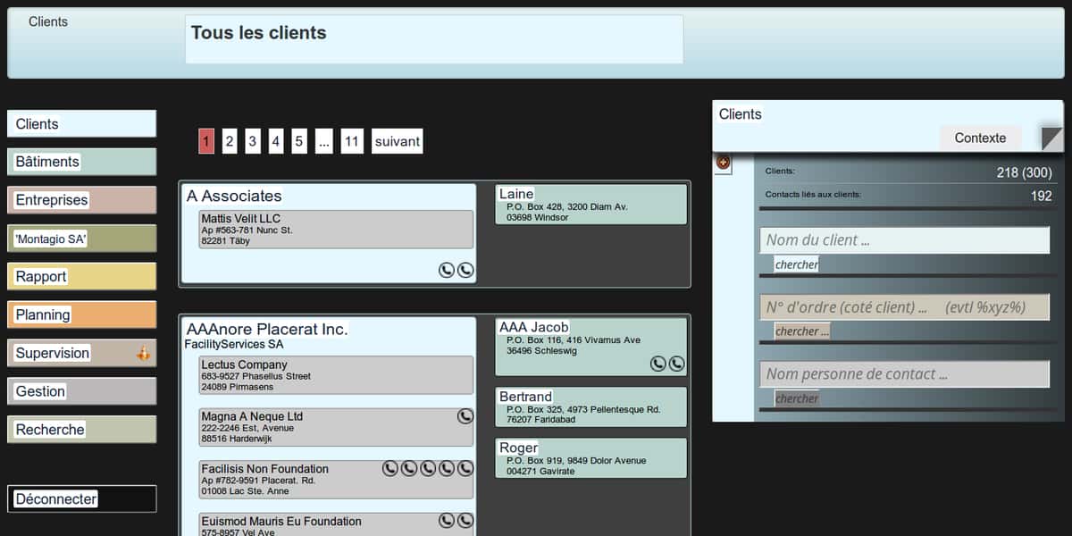Go to the Planning section

pyautogui.click(x=81, y=314)
